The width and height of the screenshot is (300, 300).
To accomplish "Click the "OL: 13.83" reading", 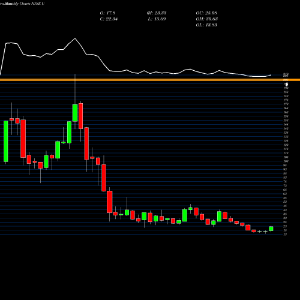I will click(x=206, y=25).
